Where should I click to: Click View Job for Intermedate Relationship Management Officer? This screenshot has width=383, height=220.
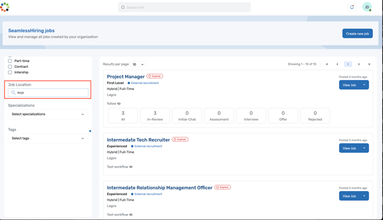349,196
